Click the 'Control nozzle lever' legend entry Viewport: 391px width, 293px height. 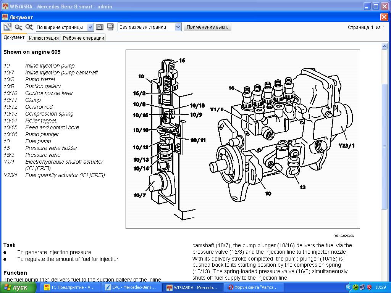(x=49, y=93)
